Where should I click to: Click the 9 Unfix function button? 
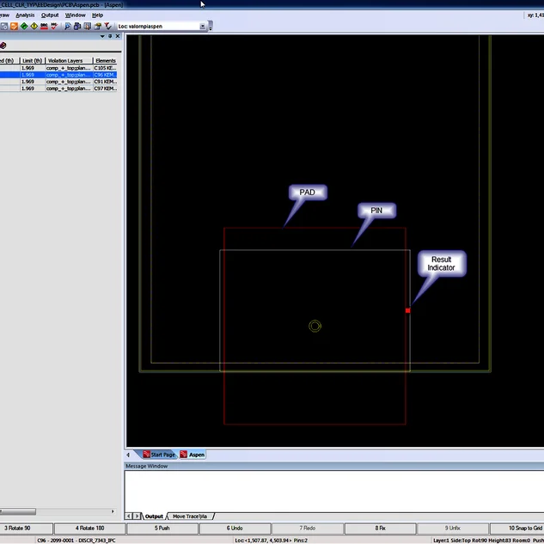point(453,528)
